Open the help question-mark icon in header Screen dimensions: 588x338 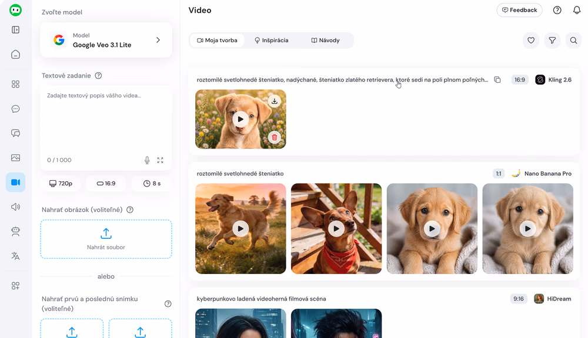coord(557,10)
